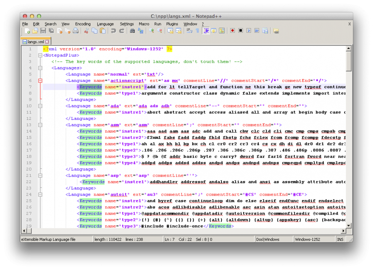Open the Language menu
Image resolution: width=373 pixels, height=270 pixels.
point(105,24)
